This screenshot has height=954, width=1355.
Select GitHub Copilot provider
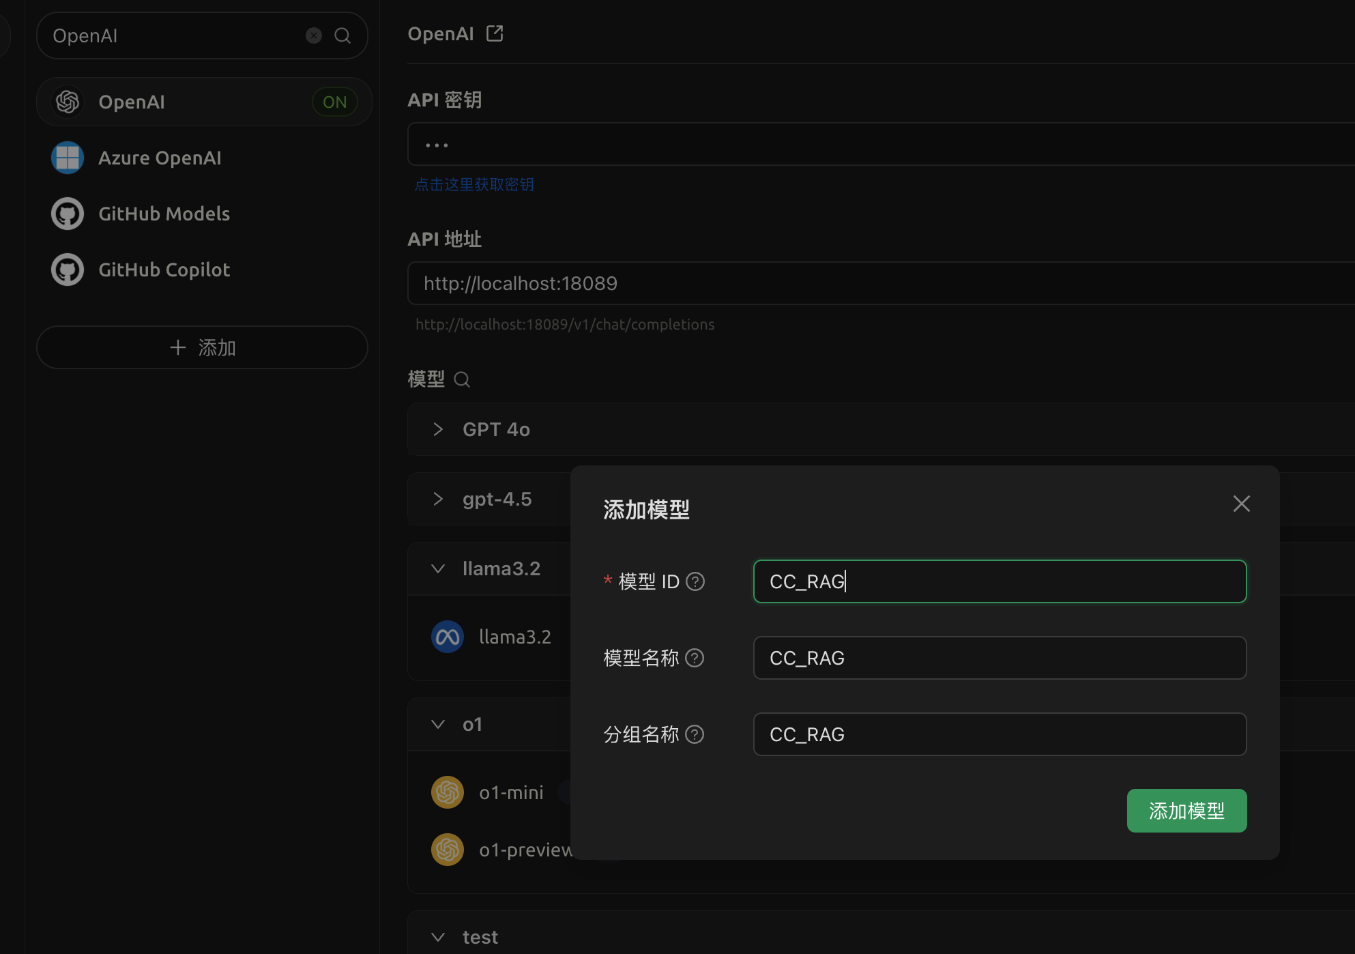click(164, 270)
